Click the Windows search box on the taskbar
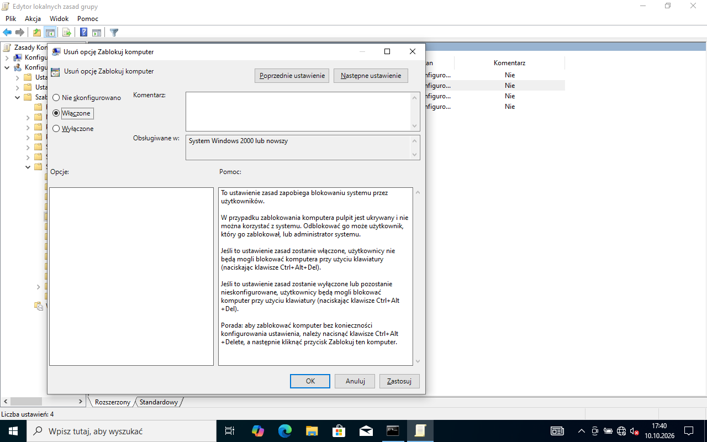This screenshot has height=442, width=707. point(122,431)
